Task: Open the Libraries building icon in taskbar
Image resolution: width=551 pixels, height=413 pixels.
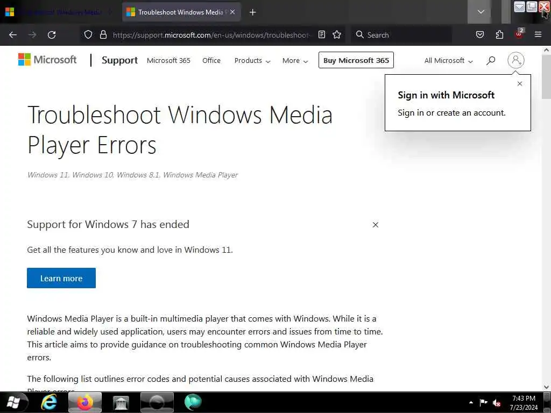Action: coord(121,402)
